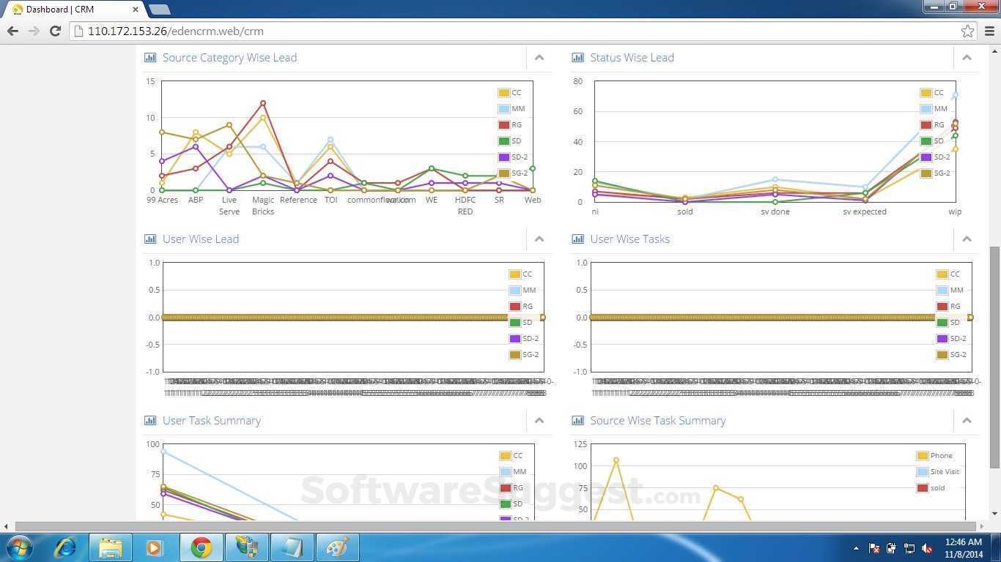Collapse the Source Category Wise Lead panel
The width and height of the screenshot is (1001, 562).
pos(539,58)
